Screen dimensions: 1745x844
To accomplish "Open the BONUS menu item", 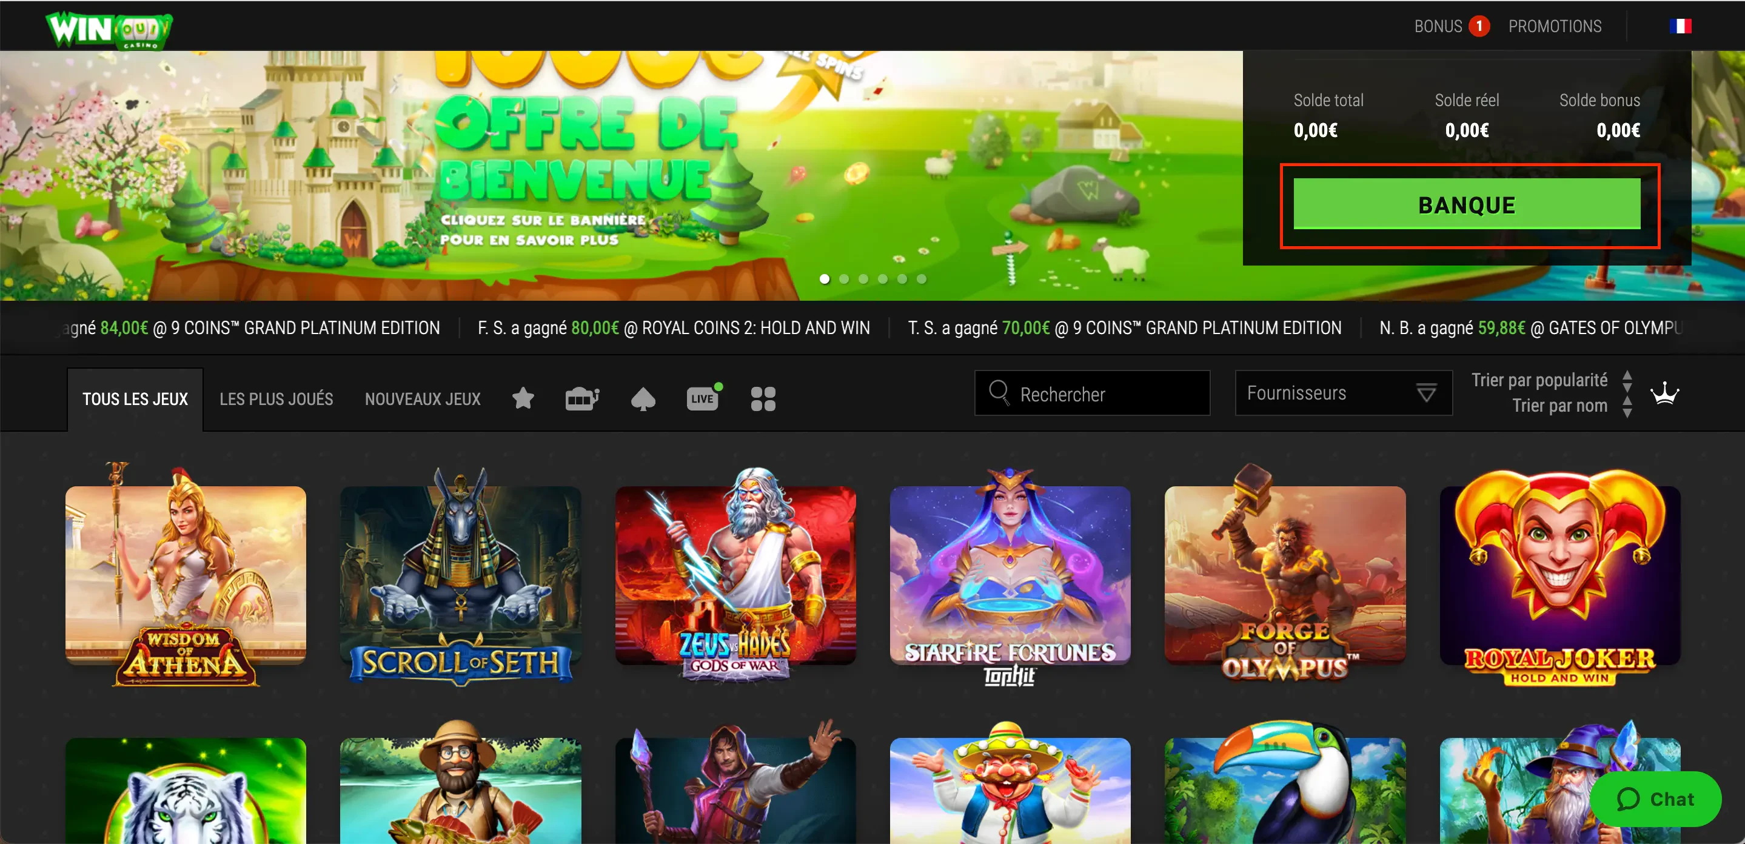I will [1438, 27].
